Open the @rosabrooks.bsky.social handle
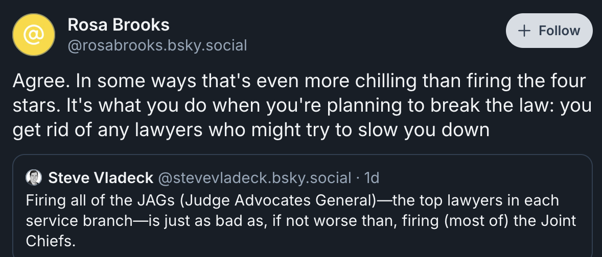The height and width of the screenshot is (257, 602). [x=157, y=46]
